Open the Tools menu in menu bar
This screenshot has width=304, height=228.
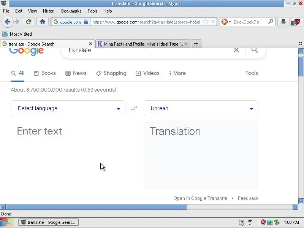click(x=92, y=11)
